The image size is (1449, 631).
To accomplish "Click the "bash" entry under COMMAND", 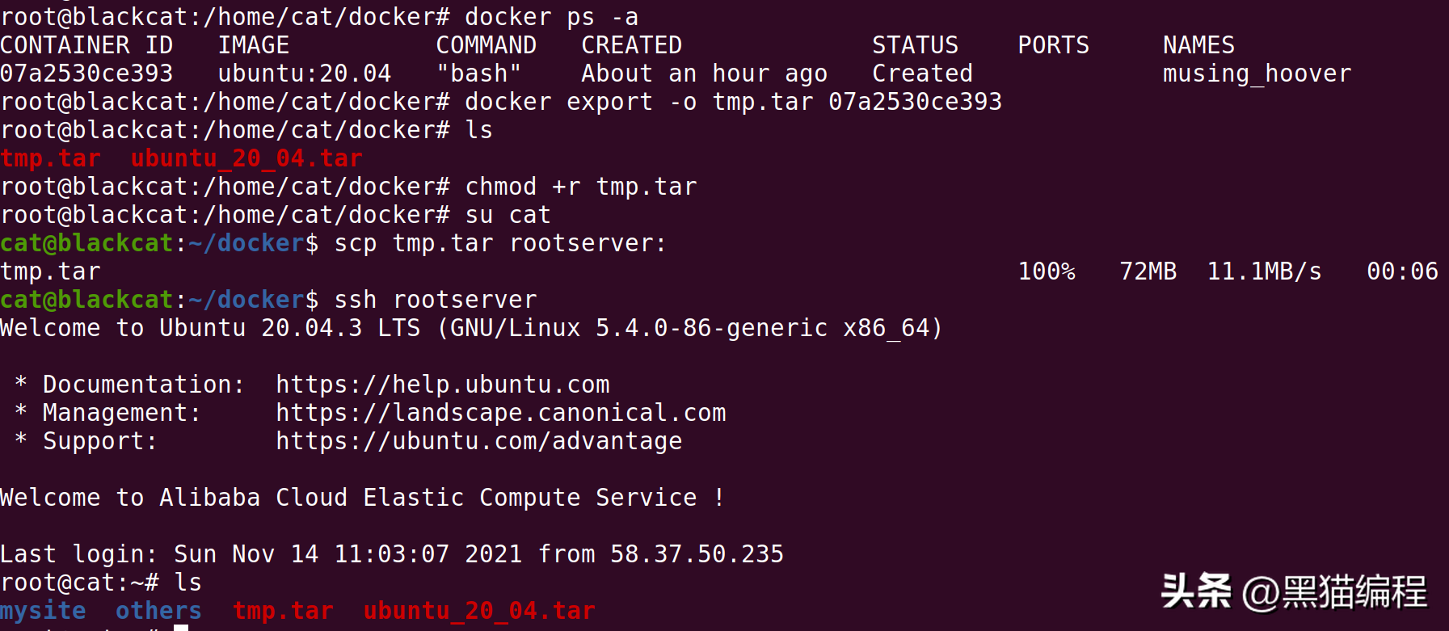I will point(478,74).
